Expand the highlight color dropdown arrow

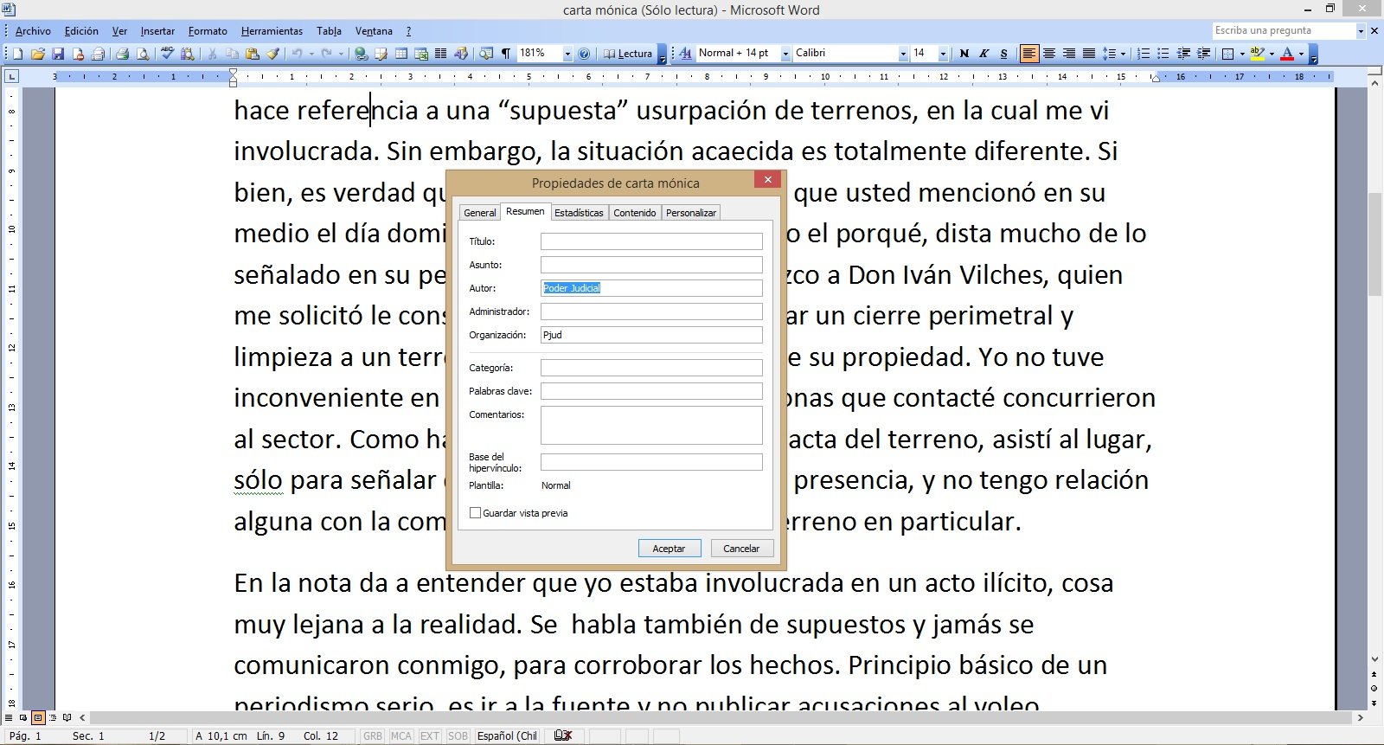point(1272,54)
